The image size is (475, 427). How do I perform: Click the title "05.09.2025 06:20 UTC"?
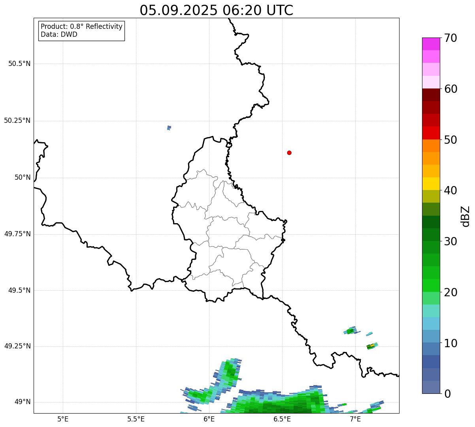coord(217,10)
